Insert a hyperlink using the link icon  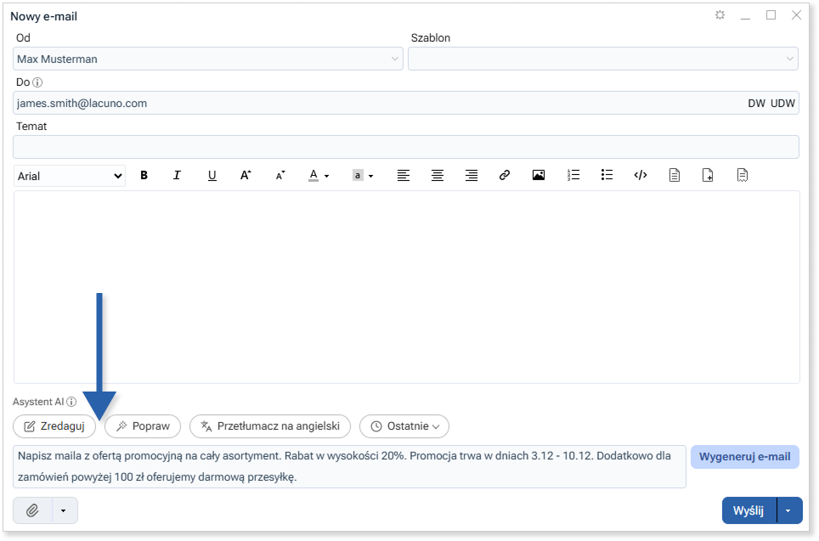click(505, 176)
